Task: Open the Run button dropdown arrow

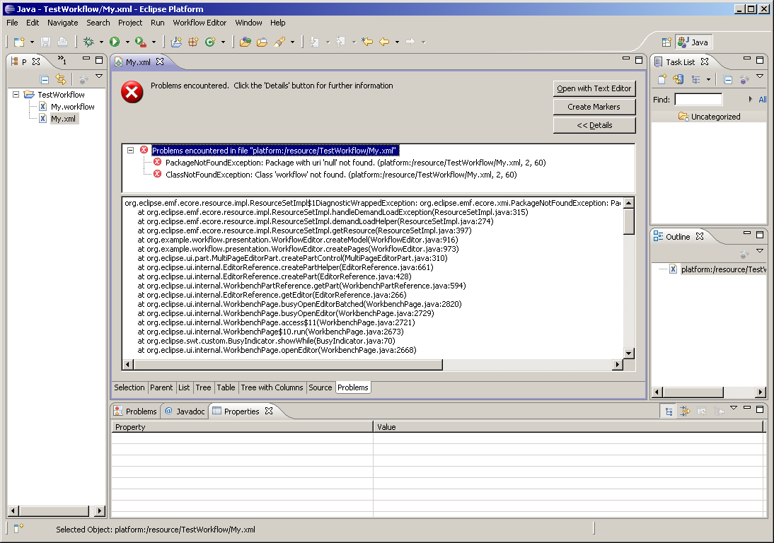Action: 127,42
